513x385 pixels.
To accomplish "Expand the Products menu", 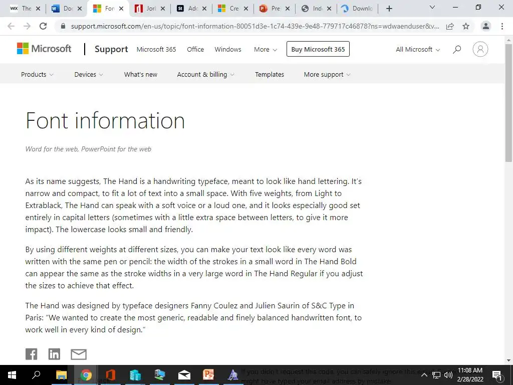I will pos(37,74).
